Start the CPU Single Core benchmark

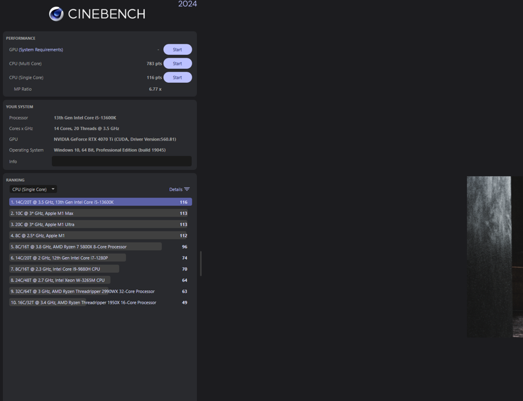click(x=177, y=78)
